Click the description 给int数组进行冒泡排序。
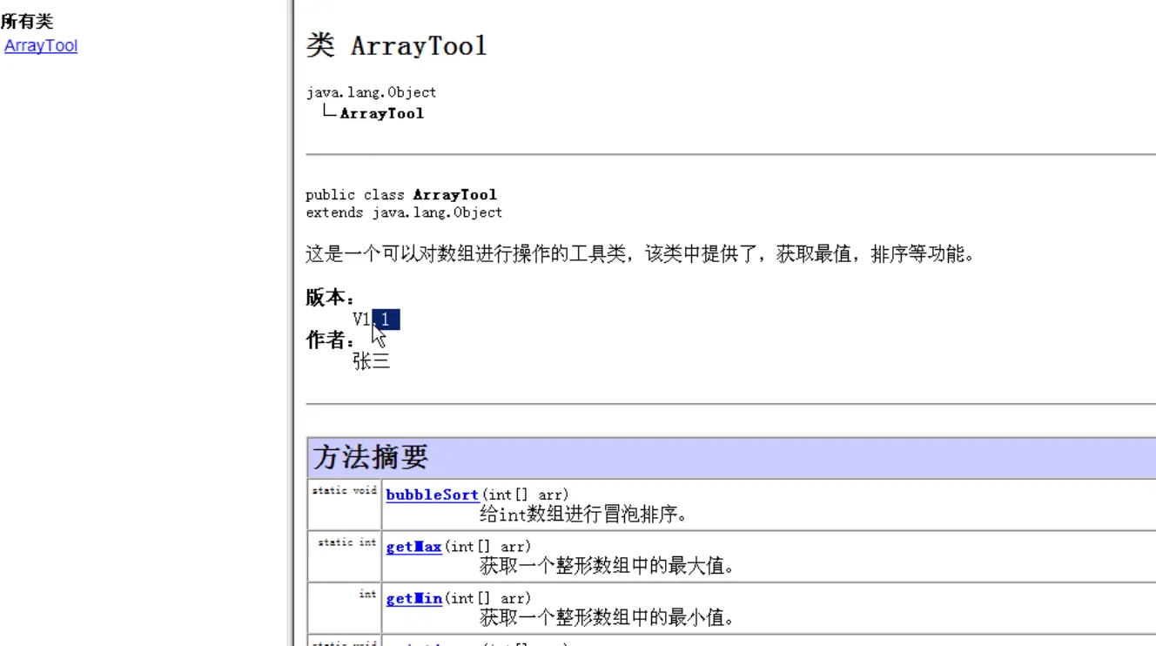 click(x=583, y=515)
